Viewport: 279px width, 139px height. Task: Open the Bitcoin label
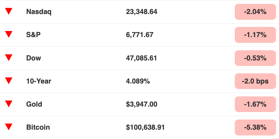click(x=38, y=127)
